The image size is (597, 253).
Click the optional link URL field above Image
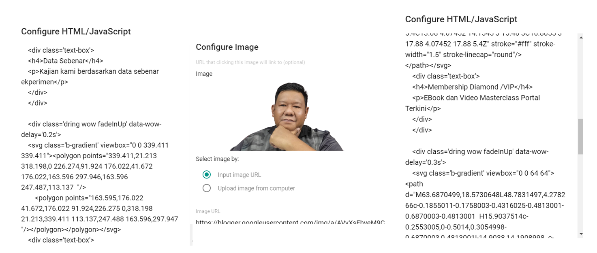pyautogui.click(x=250, y=62)
